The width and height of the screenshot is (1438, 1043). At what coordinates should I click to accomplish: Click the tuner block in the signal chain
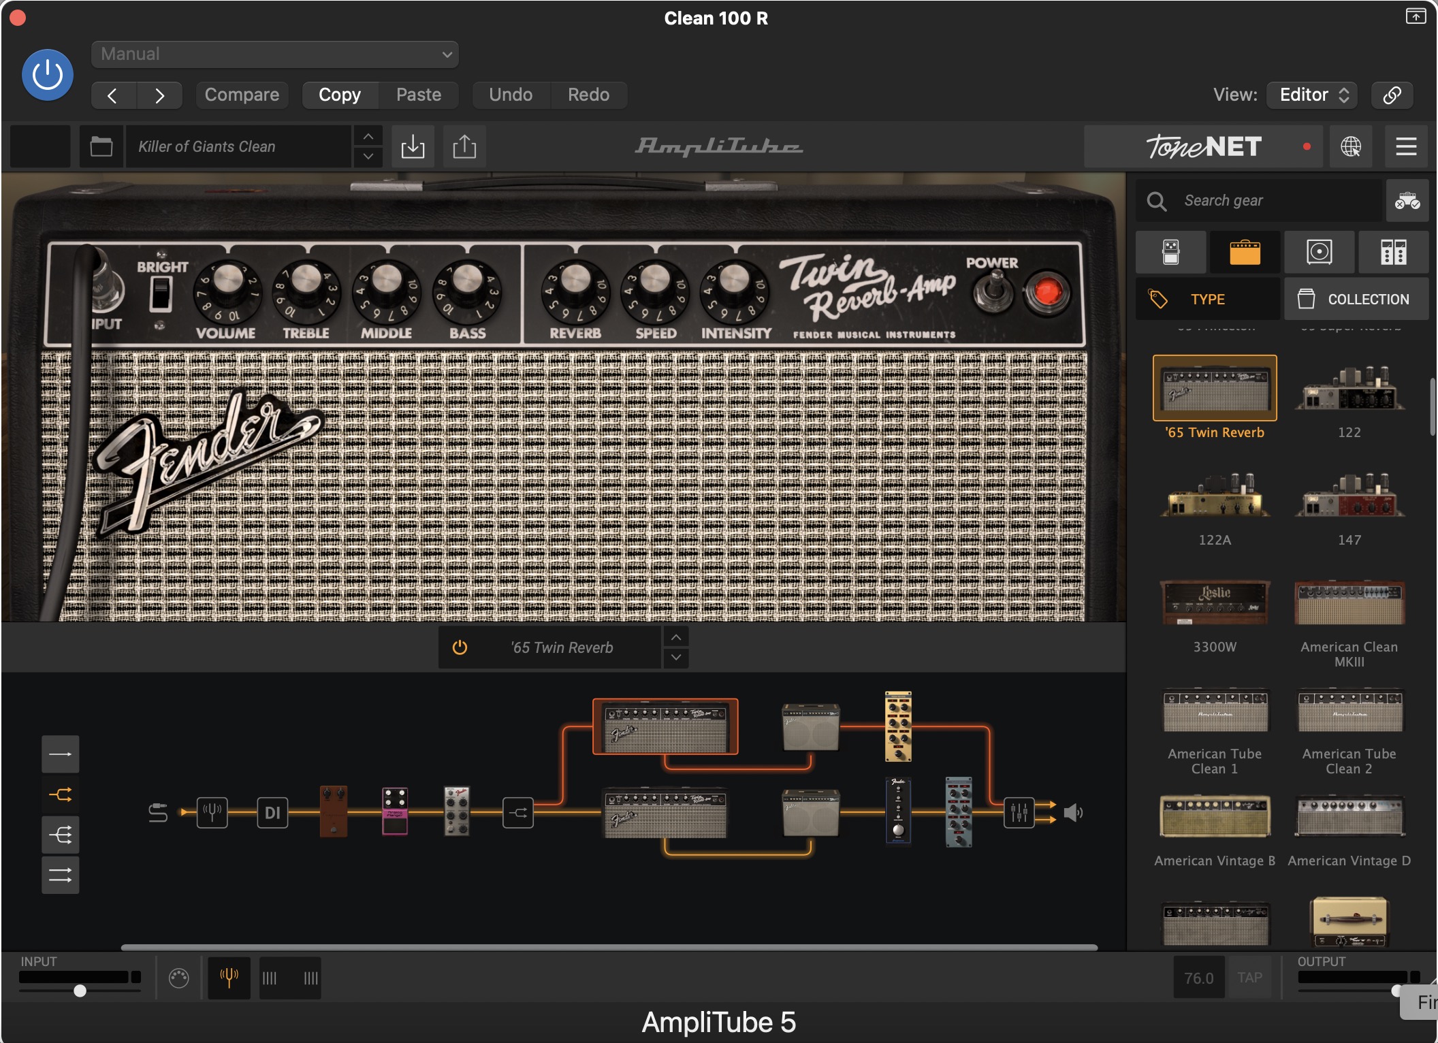212,812
